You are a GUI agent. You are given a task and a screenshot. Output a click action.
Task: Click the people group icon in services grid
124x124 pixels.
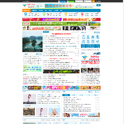[x=93, y=37]
